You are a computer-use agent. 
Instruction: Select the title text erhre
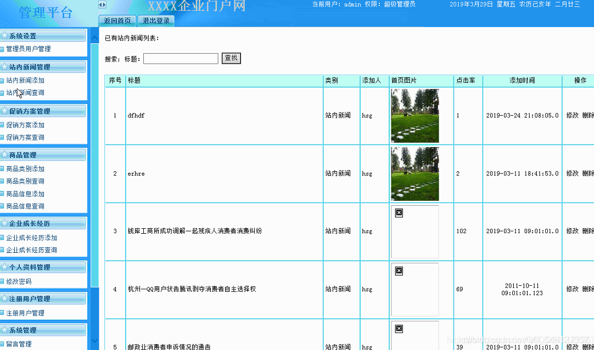[x=136, y=174]
